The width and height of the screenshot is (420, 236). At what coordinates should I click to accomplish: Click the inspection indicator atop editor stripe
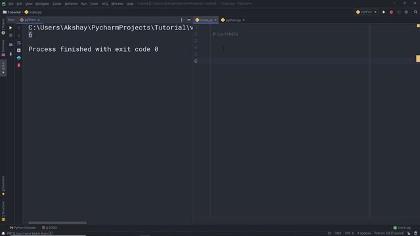click(x=418, y=26)
